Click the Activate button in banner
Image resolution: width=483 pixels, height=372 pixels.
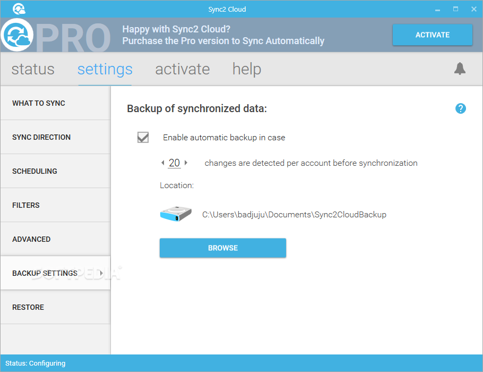432,35
